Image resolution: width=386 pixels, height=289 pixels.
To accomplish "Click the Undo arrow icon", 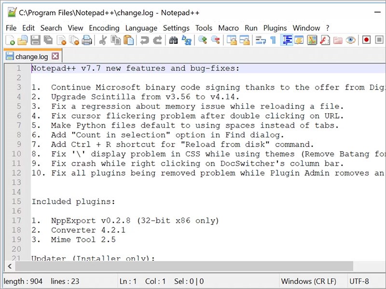I will (x=144, y=40).
